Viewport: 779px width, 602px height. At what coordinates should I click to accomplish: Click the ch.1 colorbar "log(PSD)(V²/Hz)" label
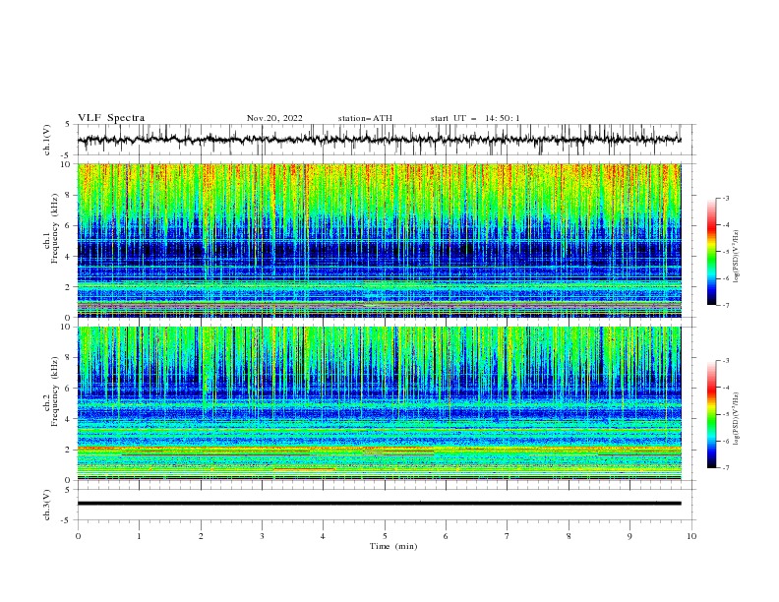point(737,257)
